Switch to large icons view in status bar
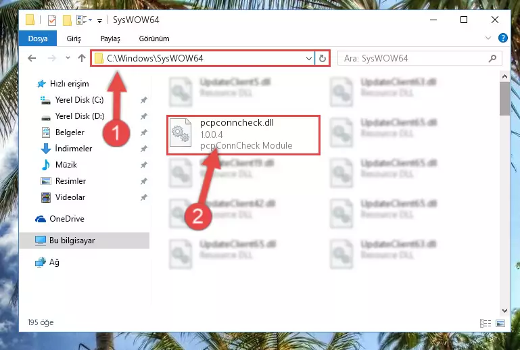This screenshot has height=350, width=520. (500, 323)
